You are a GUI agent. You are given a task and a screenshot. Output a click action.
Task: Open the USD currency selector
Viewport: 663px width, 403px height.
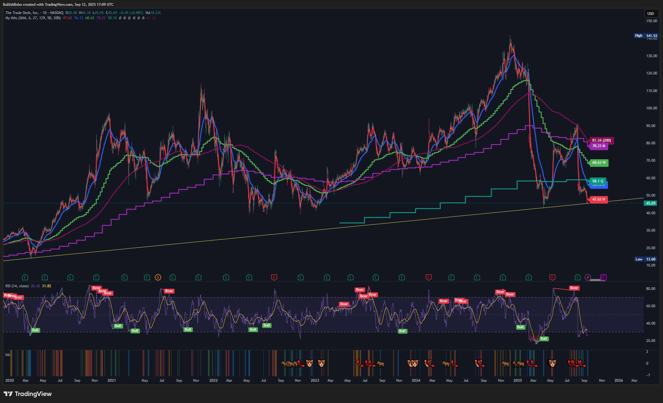coord(651,13)
